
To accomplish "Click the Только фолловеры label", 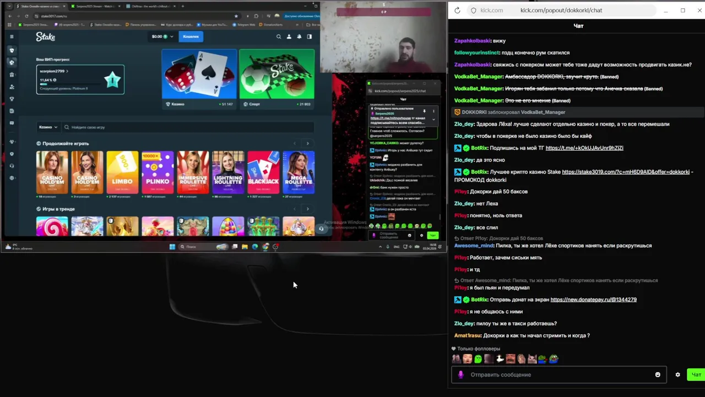I will click(479, 348).
